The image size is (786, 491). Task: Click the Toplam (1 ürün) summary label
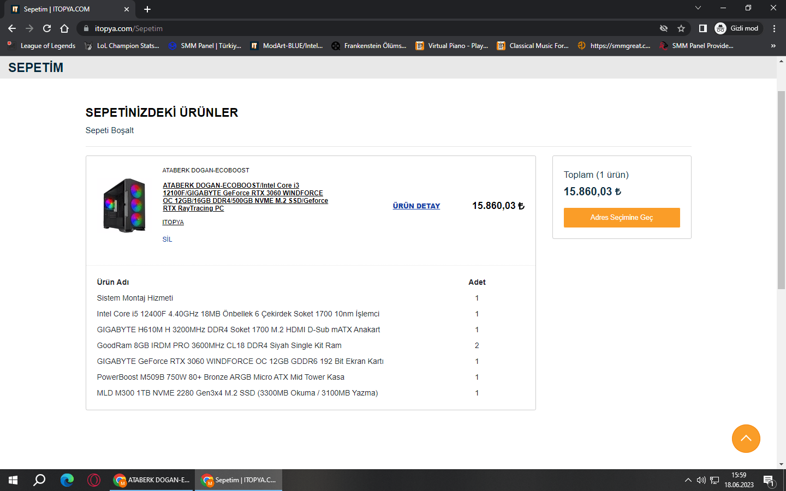(x=596, y=175)
